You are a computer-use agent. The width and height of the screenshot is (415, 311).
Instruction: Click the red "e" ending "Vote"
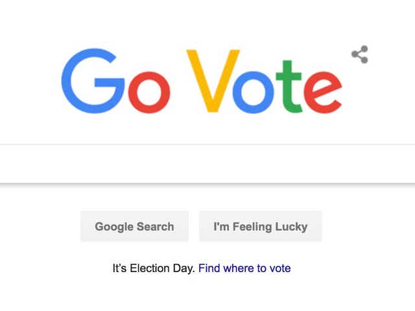click(x=323, y=91)
